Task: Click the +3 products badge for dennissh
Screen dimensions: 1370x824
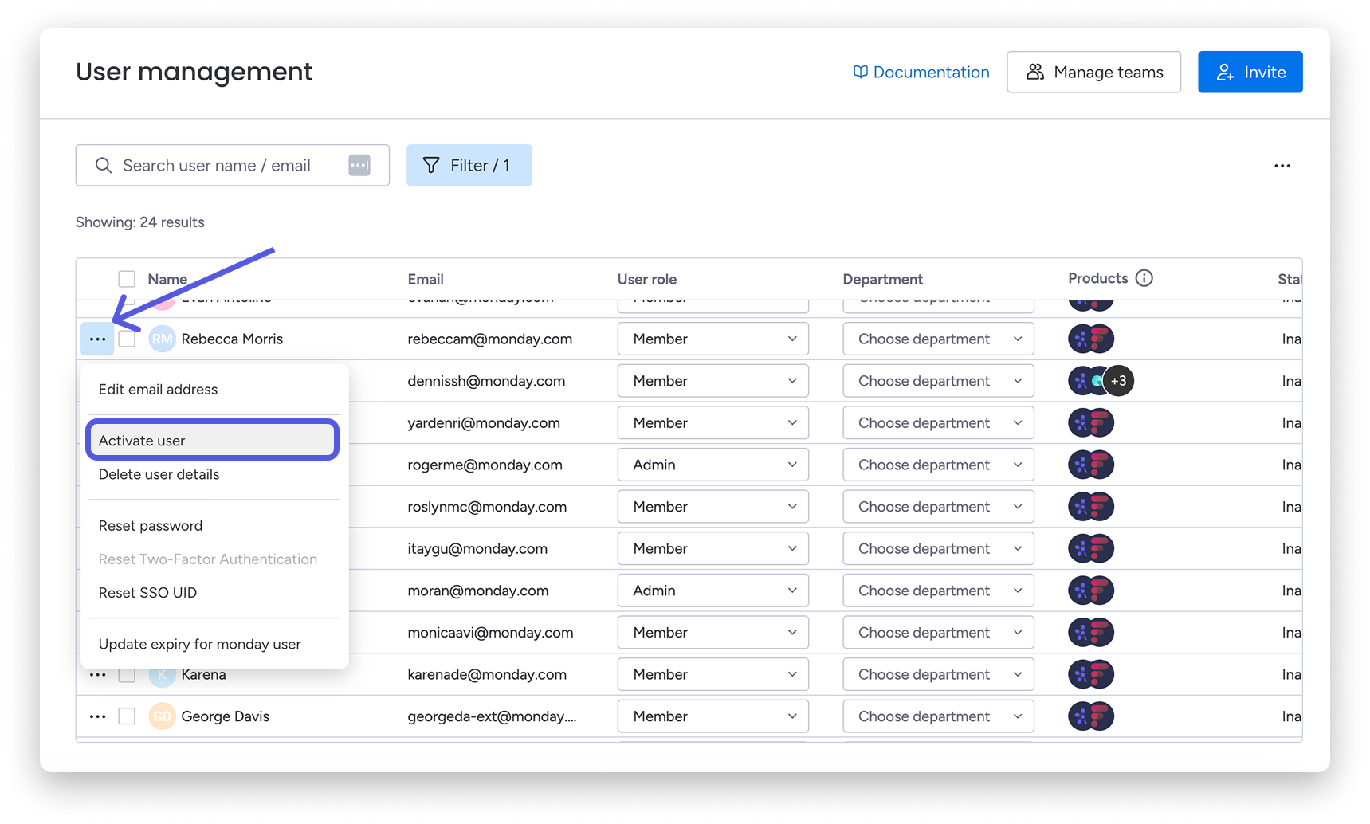Action: 1118,381
